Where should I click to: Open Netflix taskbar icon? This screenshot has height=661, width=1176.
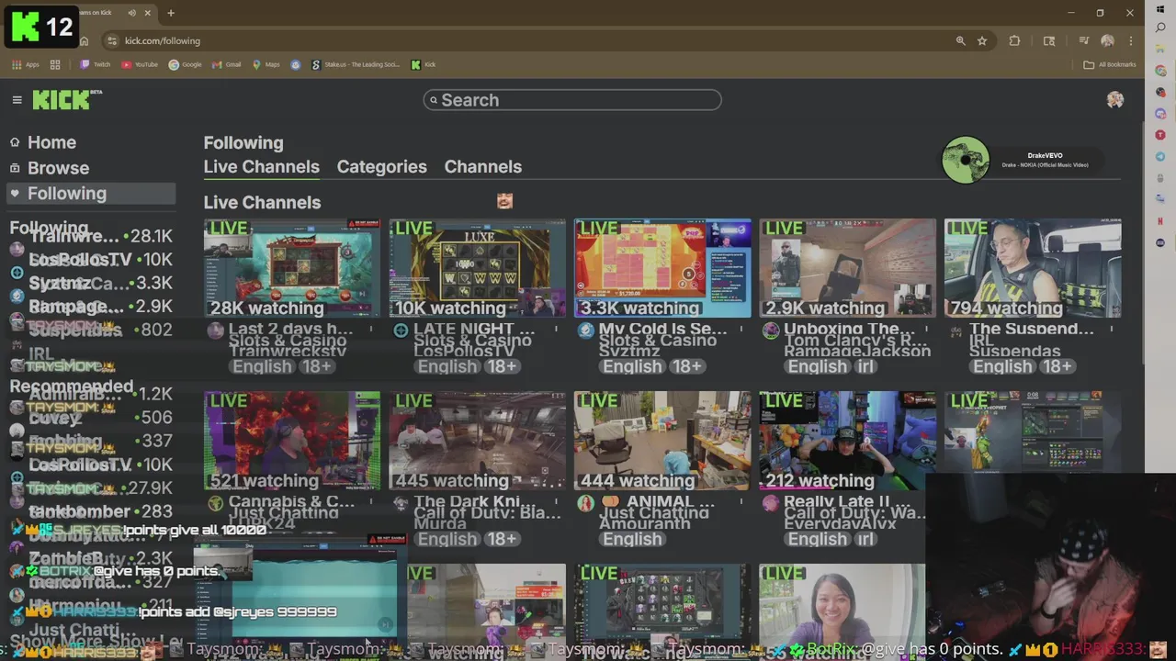click(x=1160, y=221)
